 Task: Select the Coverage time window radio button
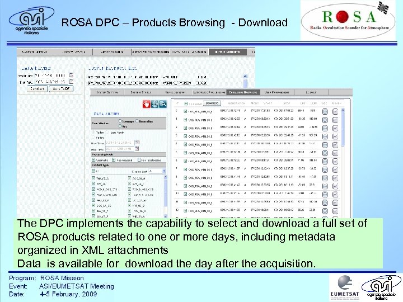(120, 121)
